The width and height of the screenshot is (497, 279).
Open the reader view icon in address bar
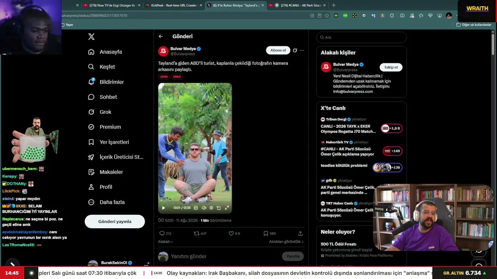click(x=320, y=15)
